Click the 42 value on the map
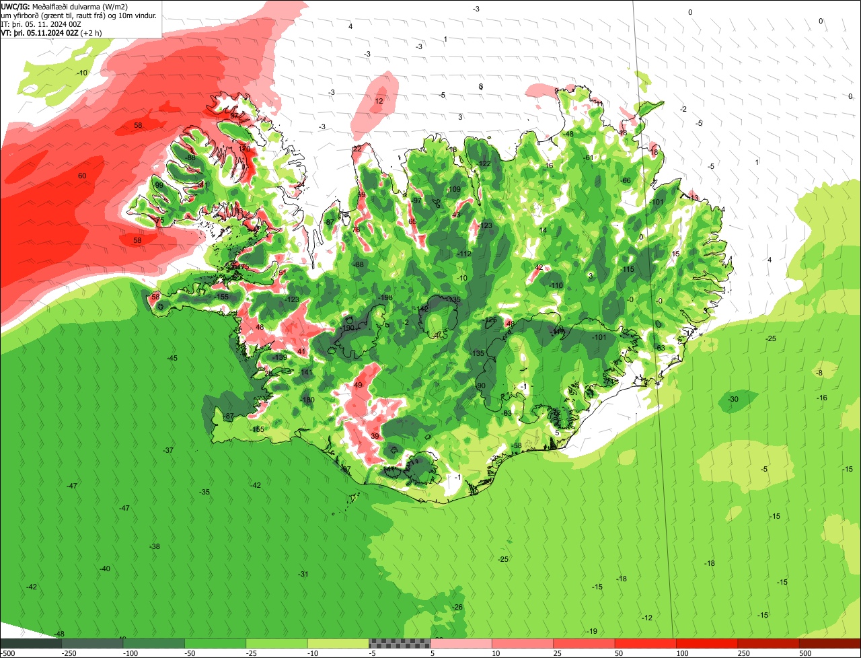Image resolution: width=861 pixels, height=658 pixels. point(538,268)
